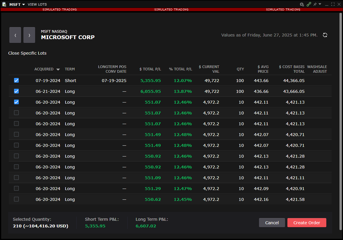Uncheck the lot acquired 07-19-2024

[x=16, y=81]
